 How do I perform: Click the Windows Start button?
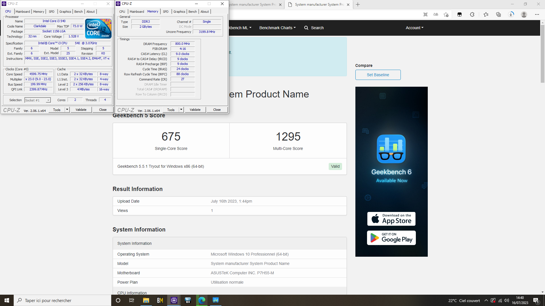pos(7,300)
